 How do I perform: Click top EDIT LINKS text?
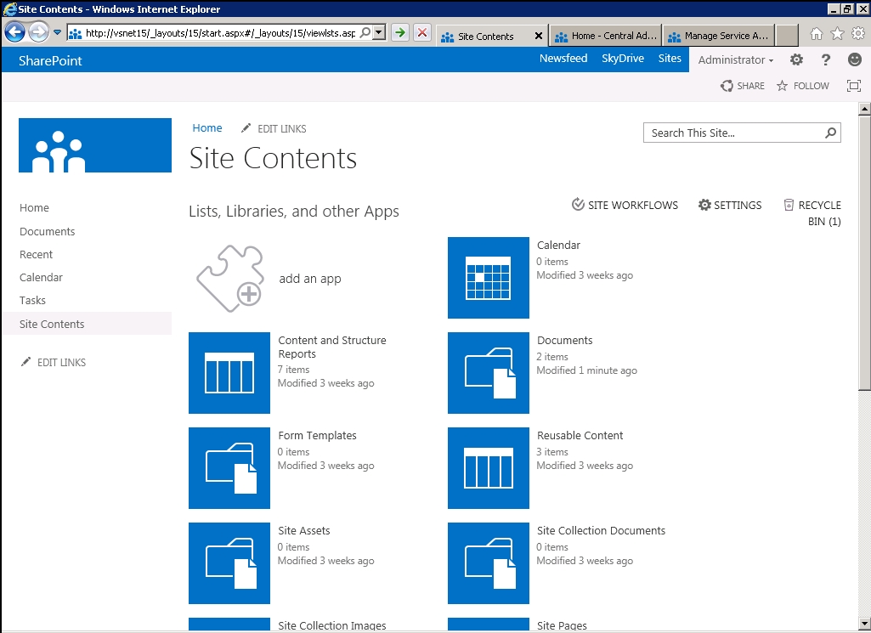(281, 129)
